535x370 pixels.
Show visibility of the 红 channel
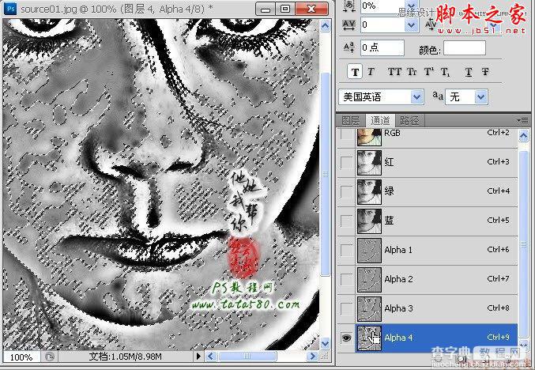tap(347, 163)
